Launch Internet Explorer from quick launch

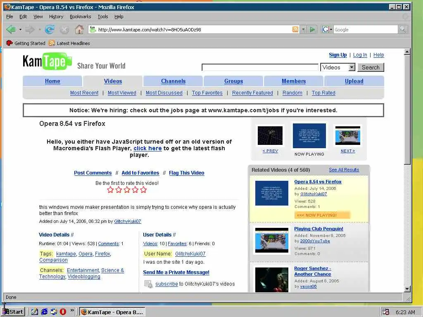pos(44,312)
